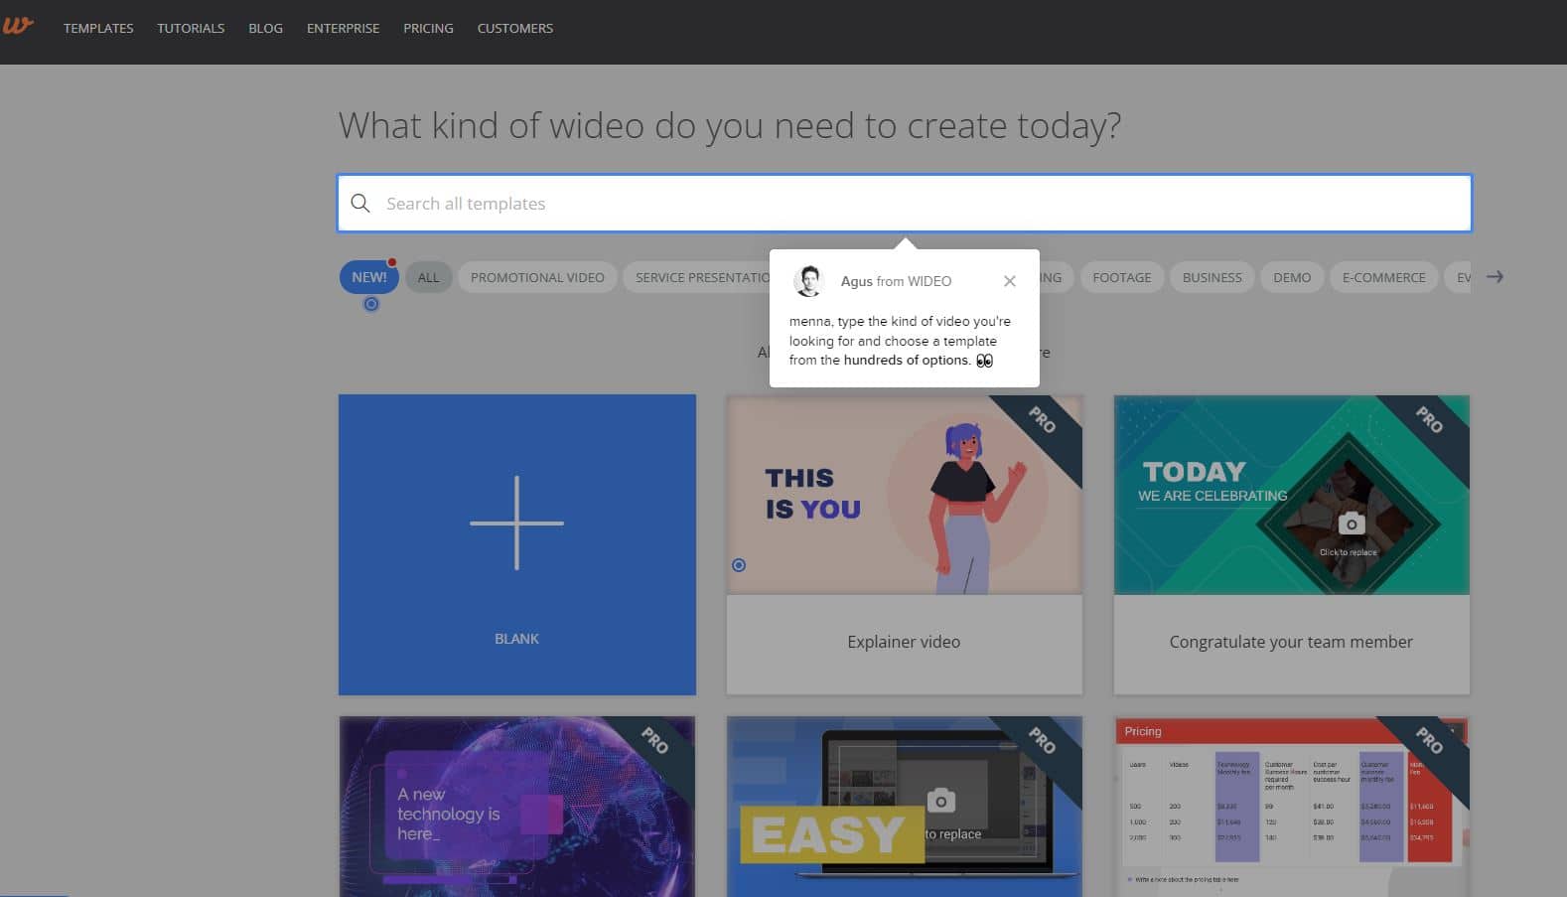Open Today We Are Celebrating template thumbnail
1567x897 pixels.
coord(1291,495)
